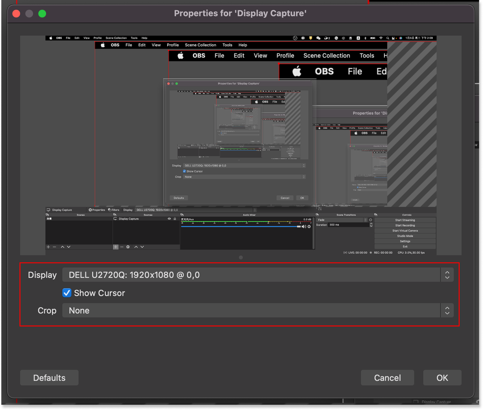Click the Bluetooth icon in preview menu bar
The width and height of the screenshot is (483, 410).
(x=365, y=38)
